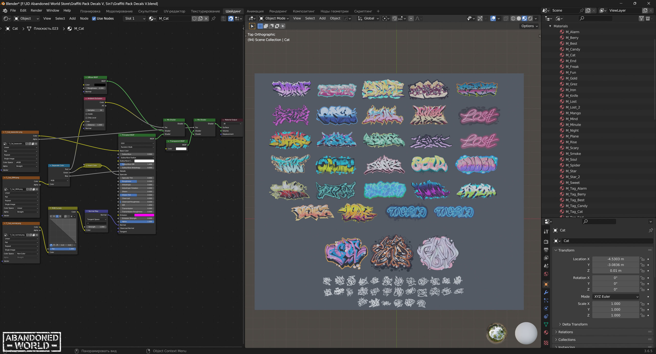The image size is (656, 354).
Task: Open the World properties tab icon
Action: 546,274
